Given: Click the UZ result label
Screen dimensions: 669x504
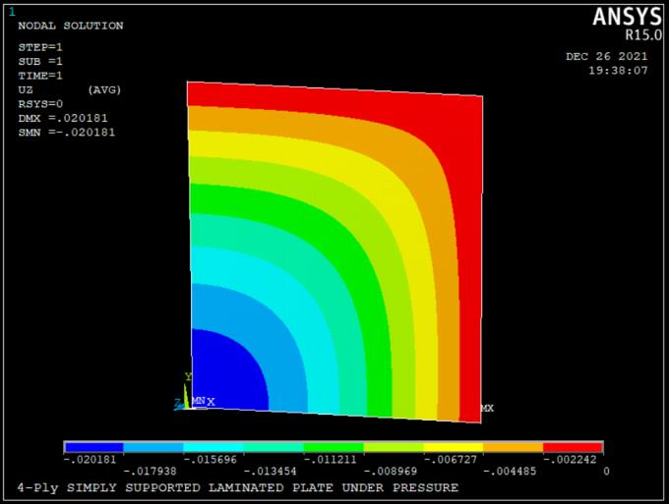Looking at the screenshot, I should 26,89.
